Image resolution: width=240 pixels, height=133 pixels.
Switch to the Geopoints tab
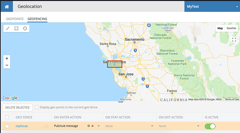click(15, 19)
